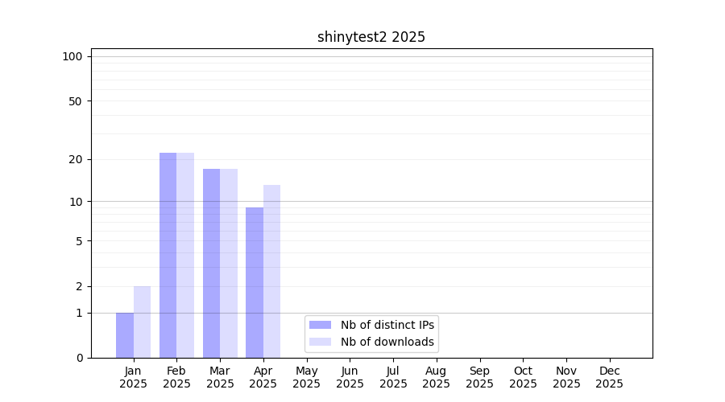The height and width of the screenshot is (402, 725).
Task: Click the Oct 2025 x-axis label
Action: pos(523,377)
